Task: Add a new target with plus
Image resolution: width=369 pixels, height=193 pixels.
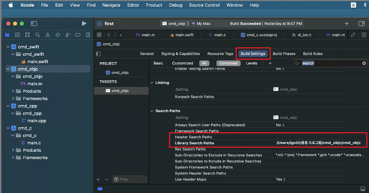Action: 98,179
